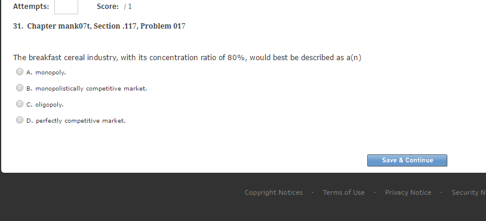Submit with Save & Continue button

click(x=407, y=160)
